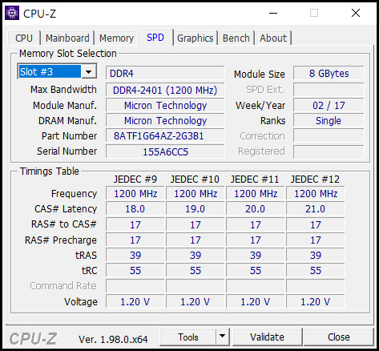The width and height of the screenshot is (379, 351).
Task: Expand the Slot #3 dropdown arrow
Action: (x=89, y=71)
